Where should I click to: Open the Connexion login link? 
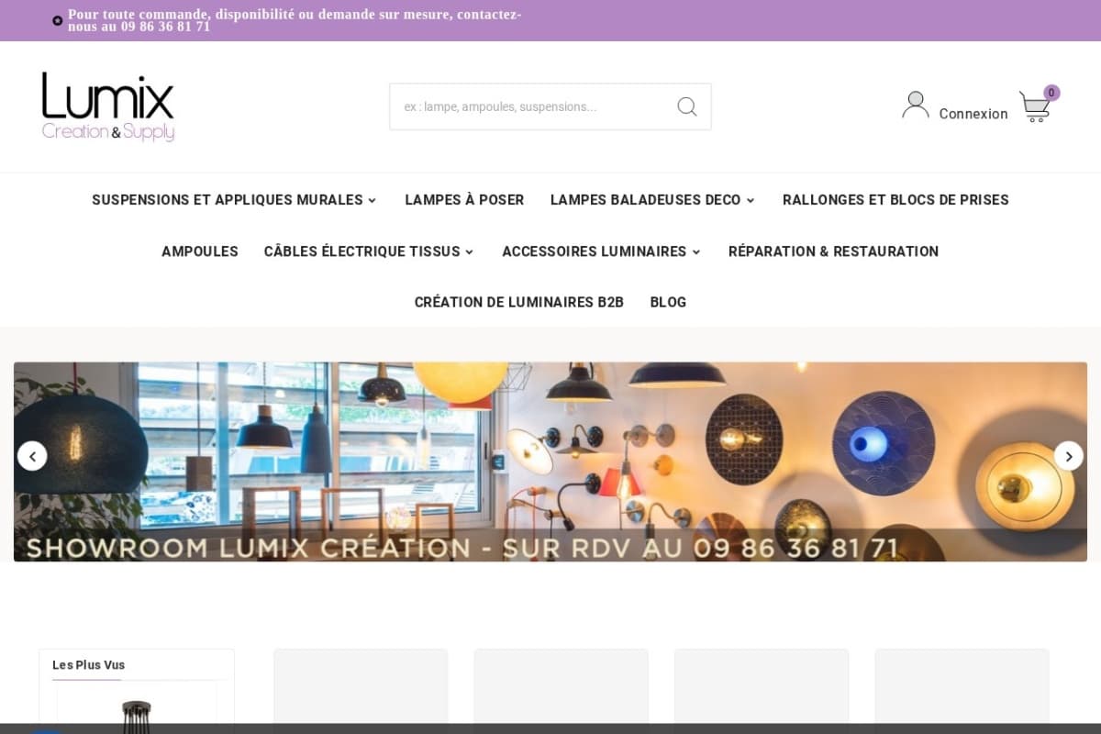pos(973,114)
